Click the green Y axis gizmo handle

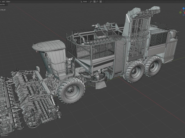point(180,12)
